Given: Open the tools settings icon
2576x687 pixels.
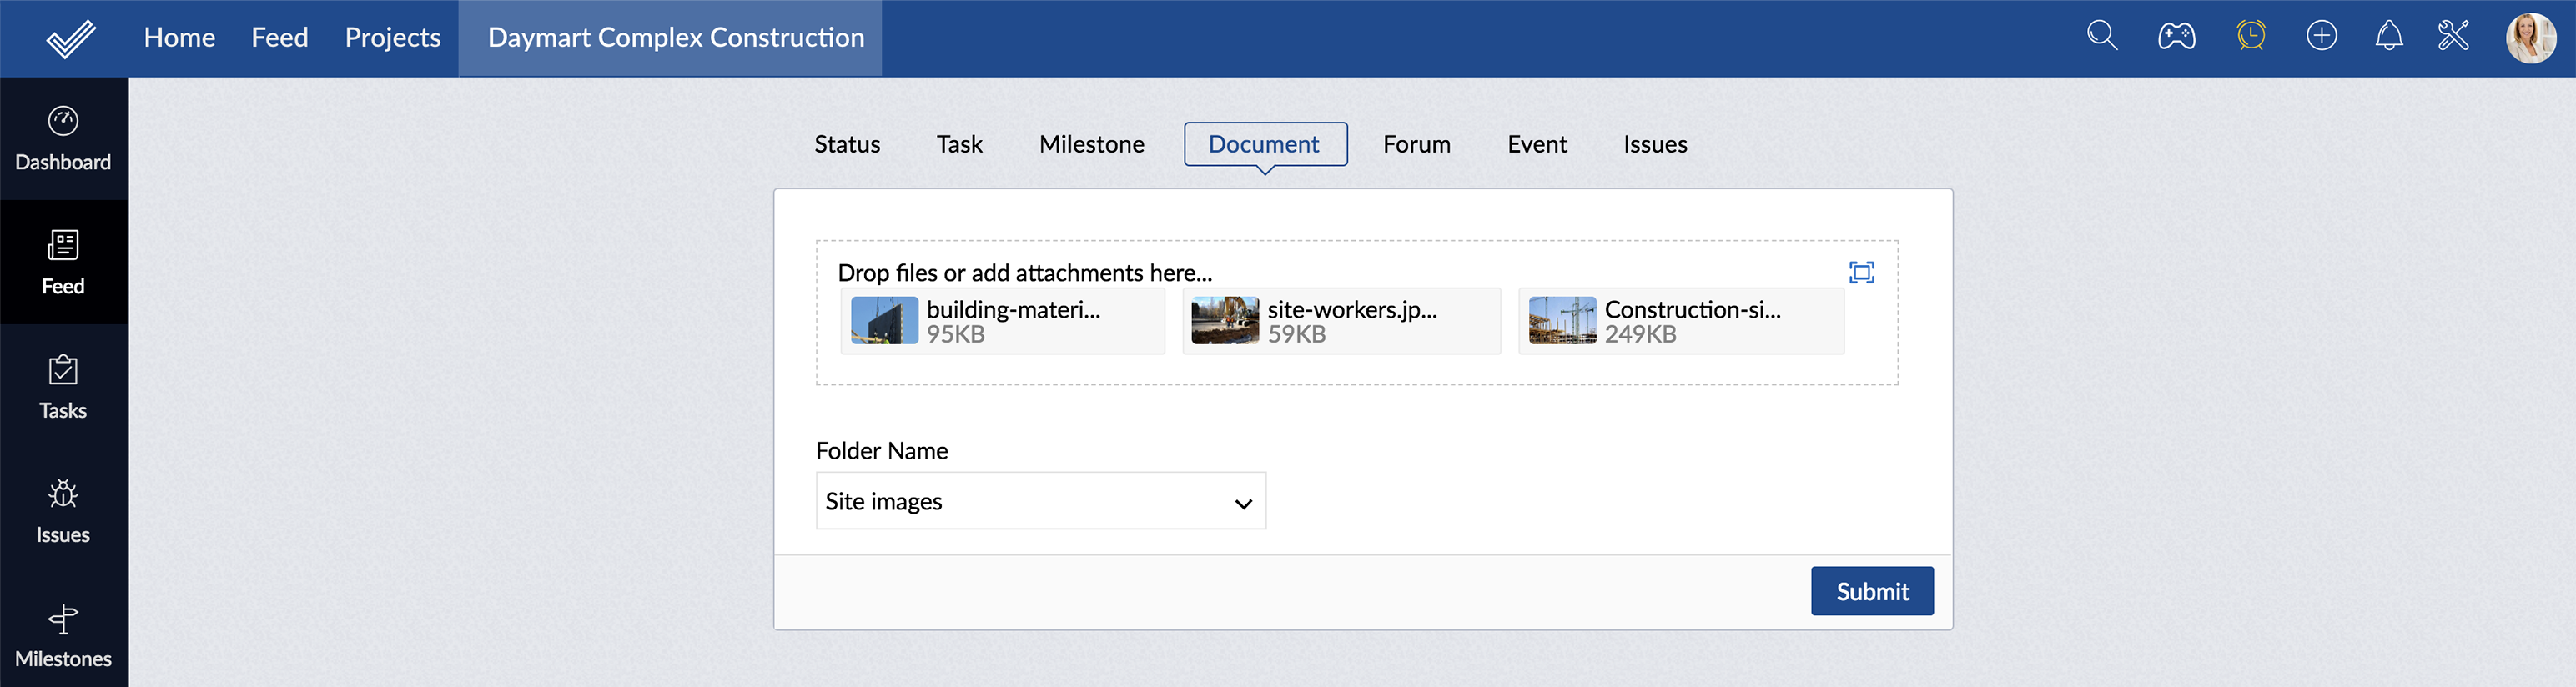Looking at the screenshot, I should pos(2453,36).
